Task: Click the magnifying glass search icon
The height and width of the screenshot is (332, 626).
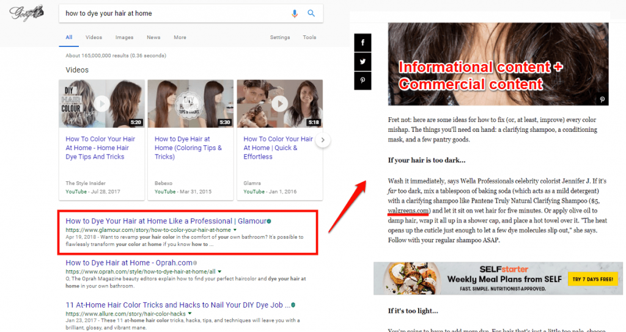Action: pos(311,13)
